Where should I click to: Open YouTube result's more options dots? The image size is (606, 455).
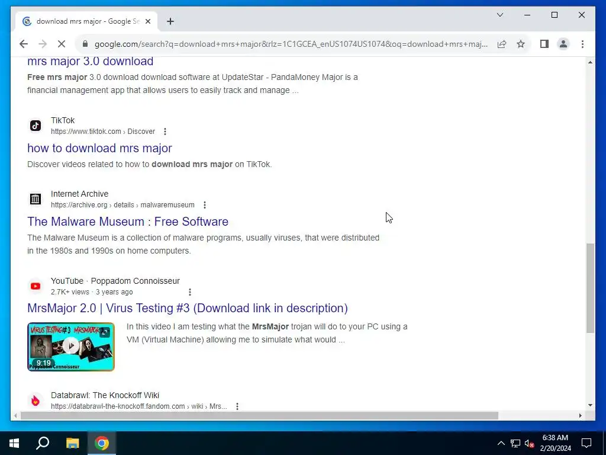(190, 292)
